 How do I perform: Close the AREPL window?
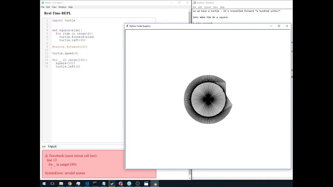coord(187,3)
